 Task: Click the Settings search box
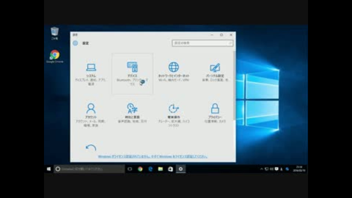[x=202, y=43]
